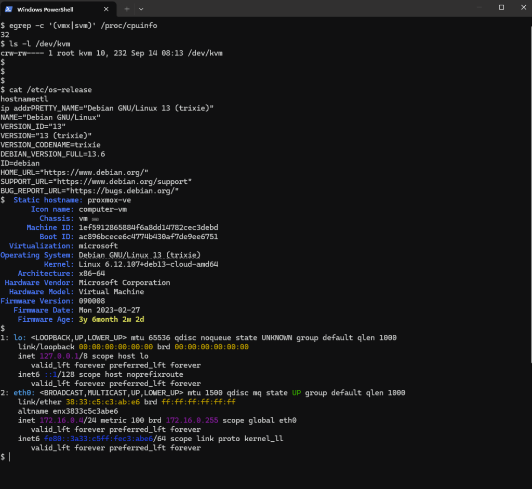Click the altname enx3833c5c3abe6 line
The height and width of the screenshot is (489, 532).
tap(68, 411)
